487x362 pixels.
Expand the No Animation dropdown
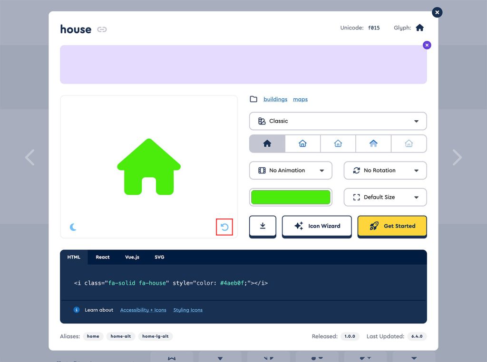(291, 171)
